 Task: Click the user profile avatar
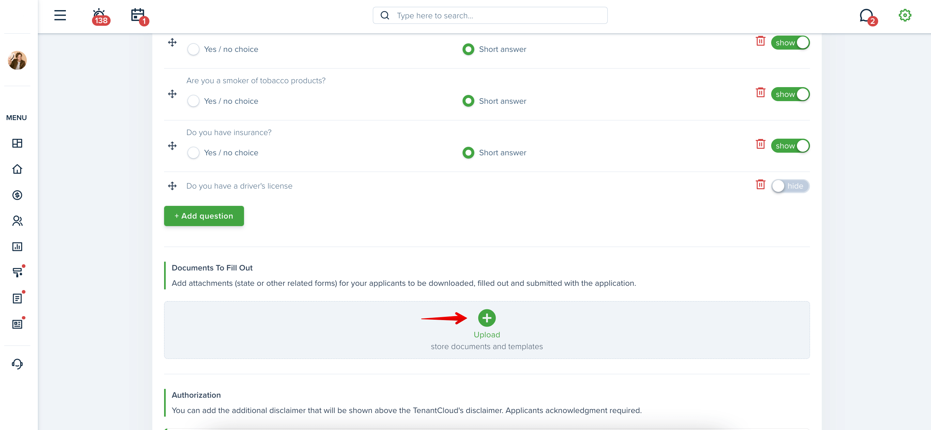[17, 60]
